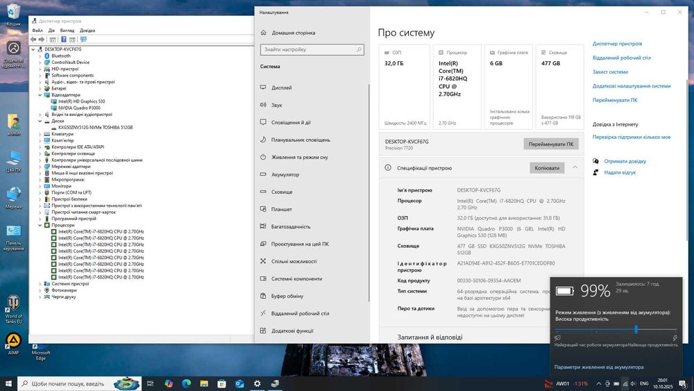Click the taskbar search box
The height and width of the screenshot is (391, 694).
click(80, 383)
